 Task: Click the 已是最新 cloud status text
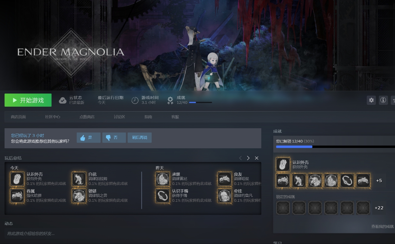coord(77,102)
